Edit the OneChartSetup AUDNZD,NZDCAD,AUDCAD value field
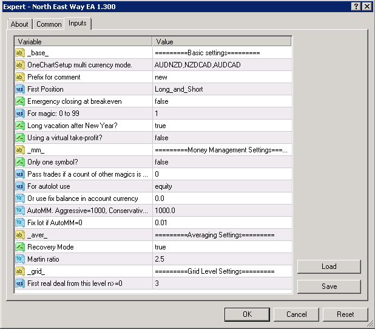The width and height of the screenshot is (375, 329). click(x=221, y=65)
